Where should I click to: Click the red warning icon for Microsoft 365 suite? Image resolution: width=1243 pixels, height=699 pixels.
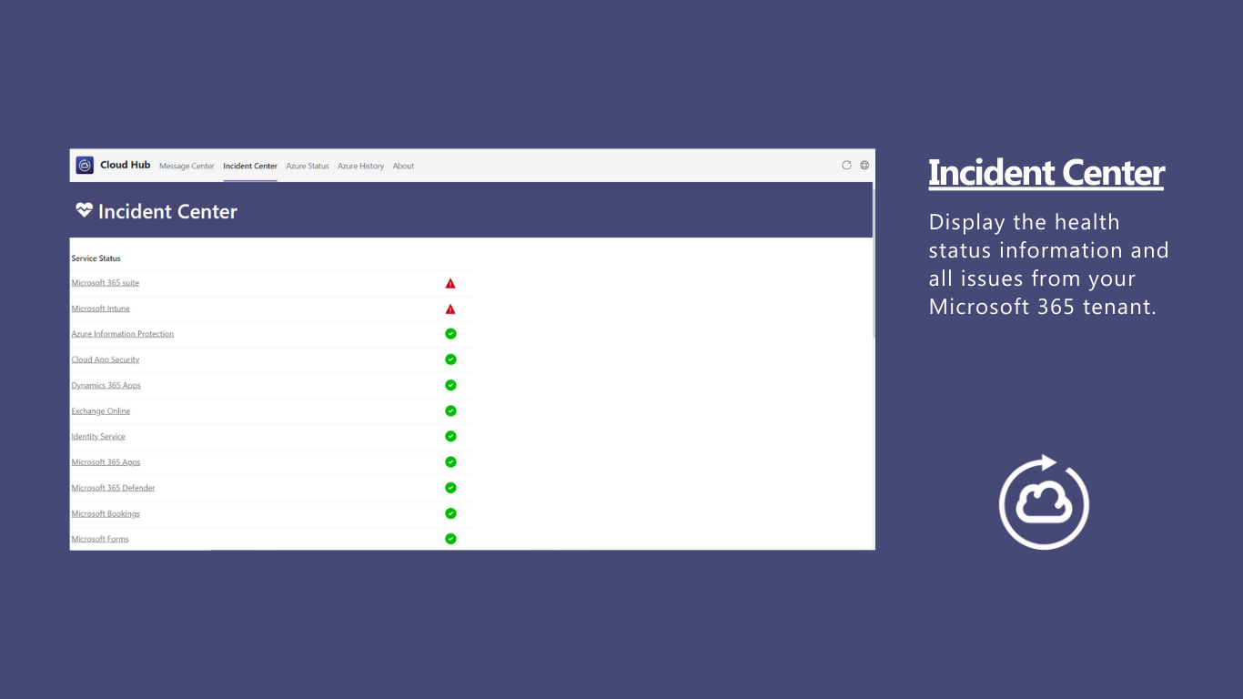[450, 283]
